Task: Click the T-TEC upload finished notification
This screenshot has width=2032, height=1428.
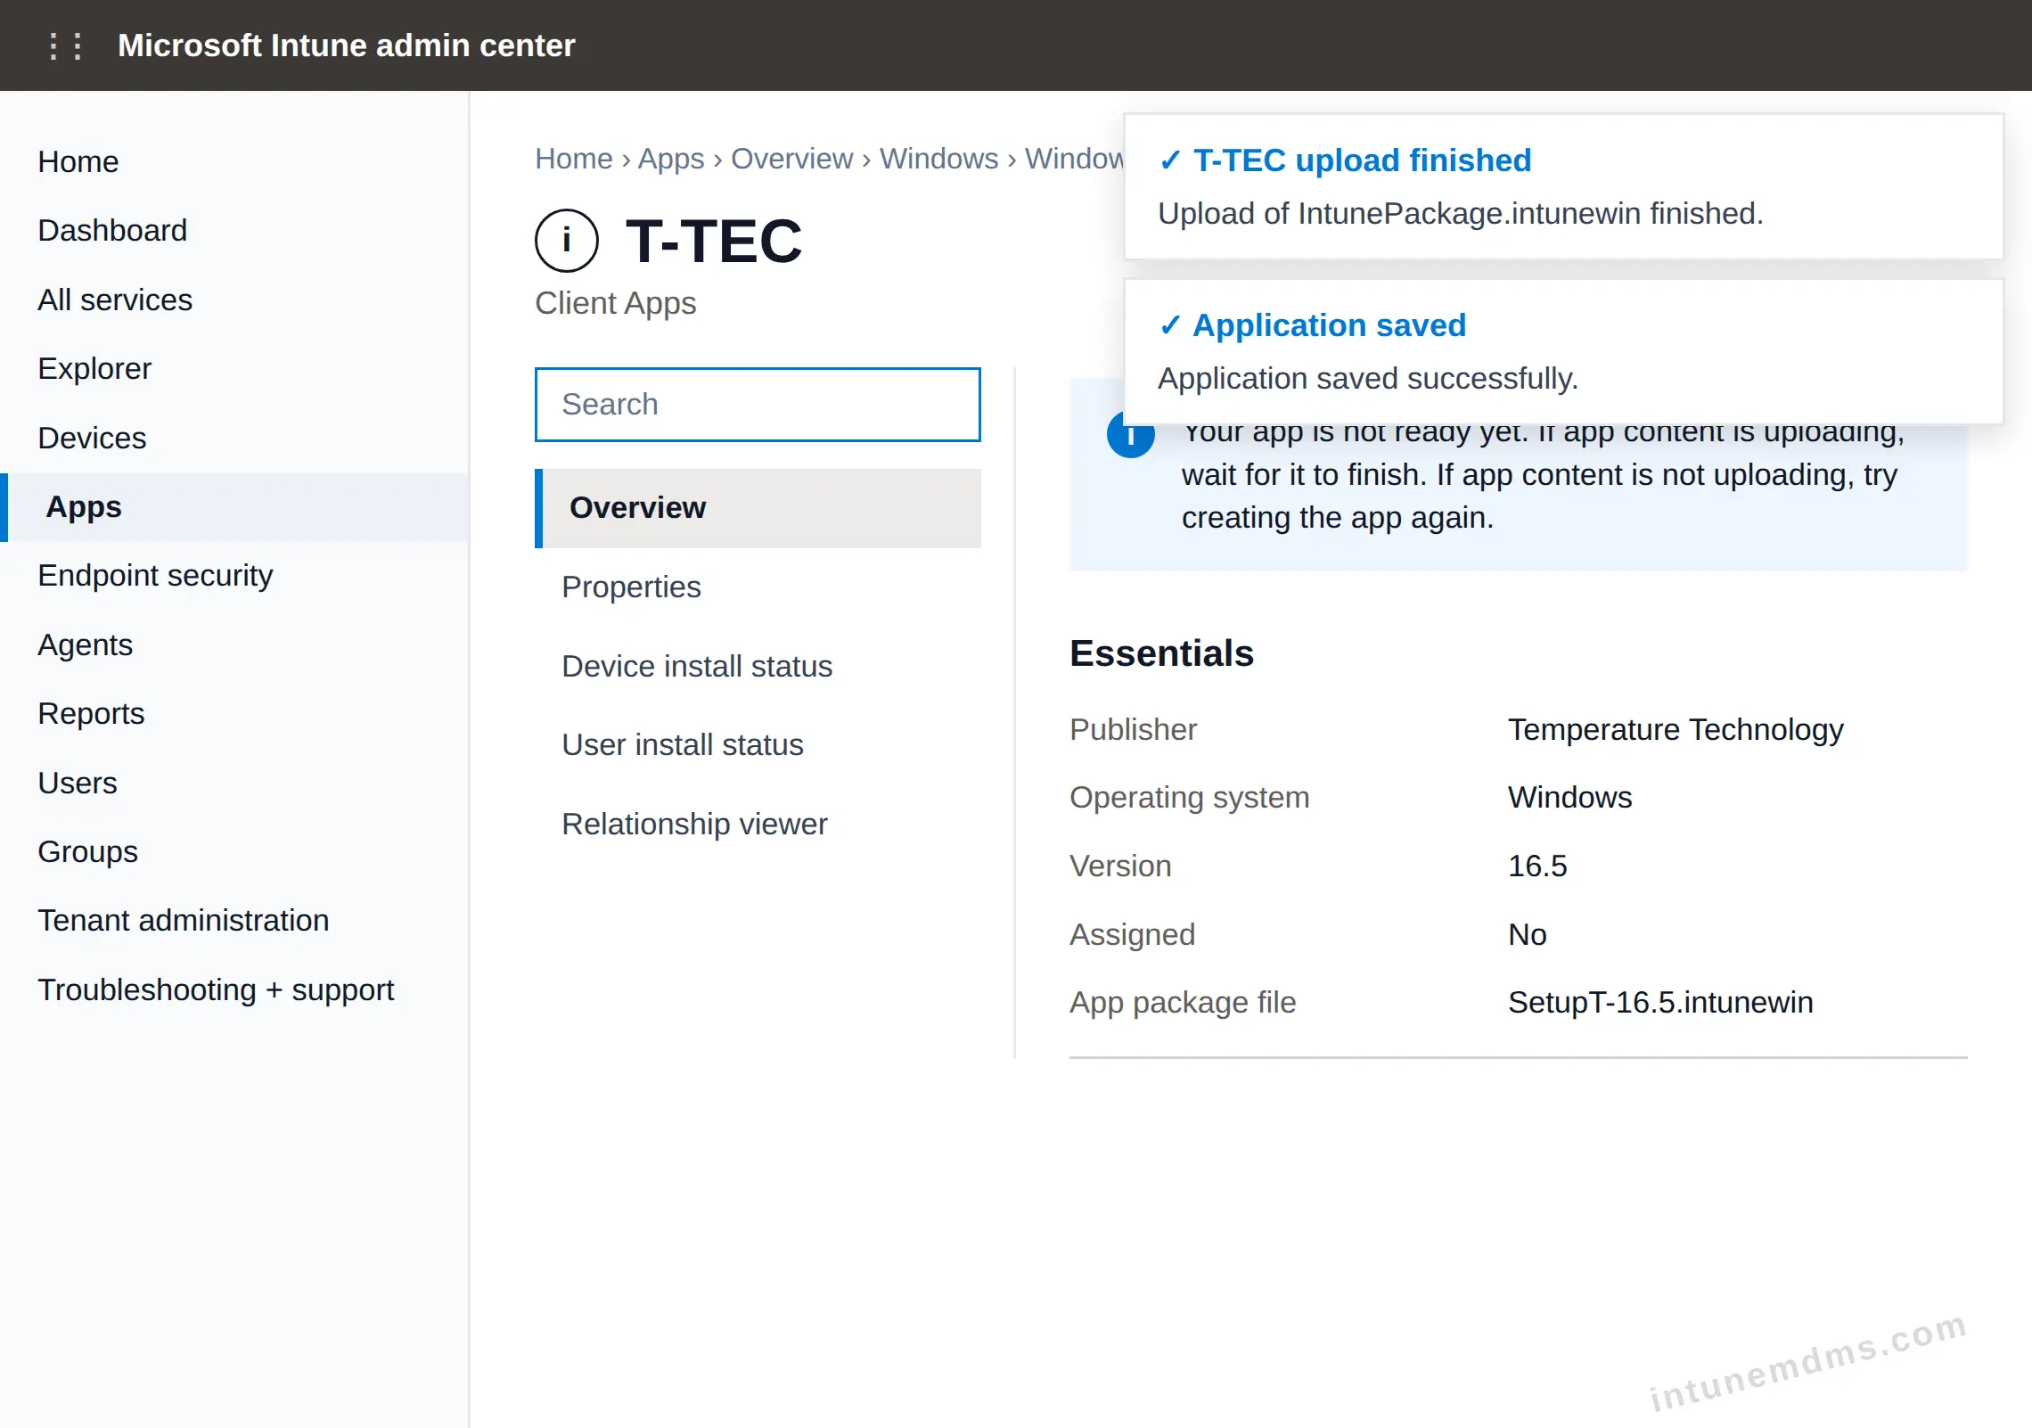Action: click(x=1563, y=186)
